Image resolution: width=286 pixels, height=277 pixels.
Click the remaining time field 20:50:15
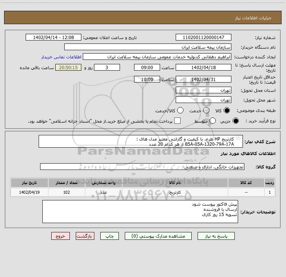tap(68, 67)
